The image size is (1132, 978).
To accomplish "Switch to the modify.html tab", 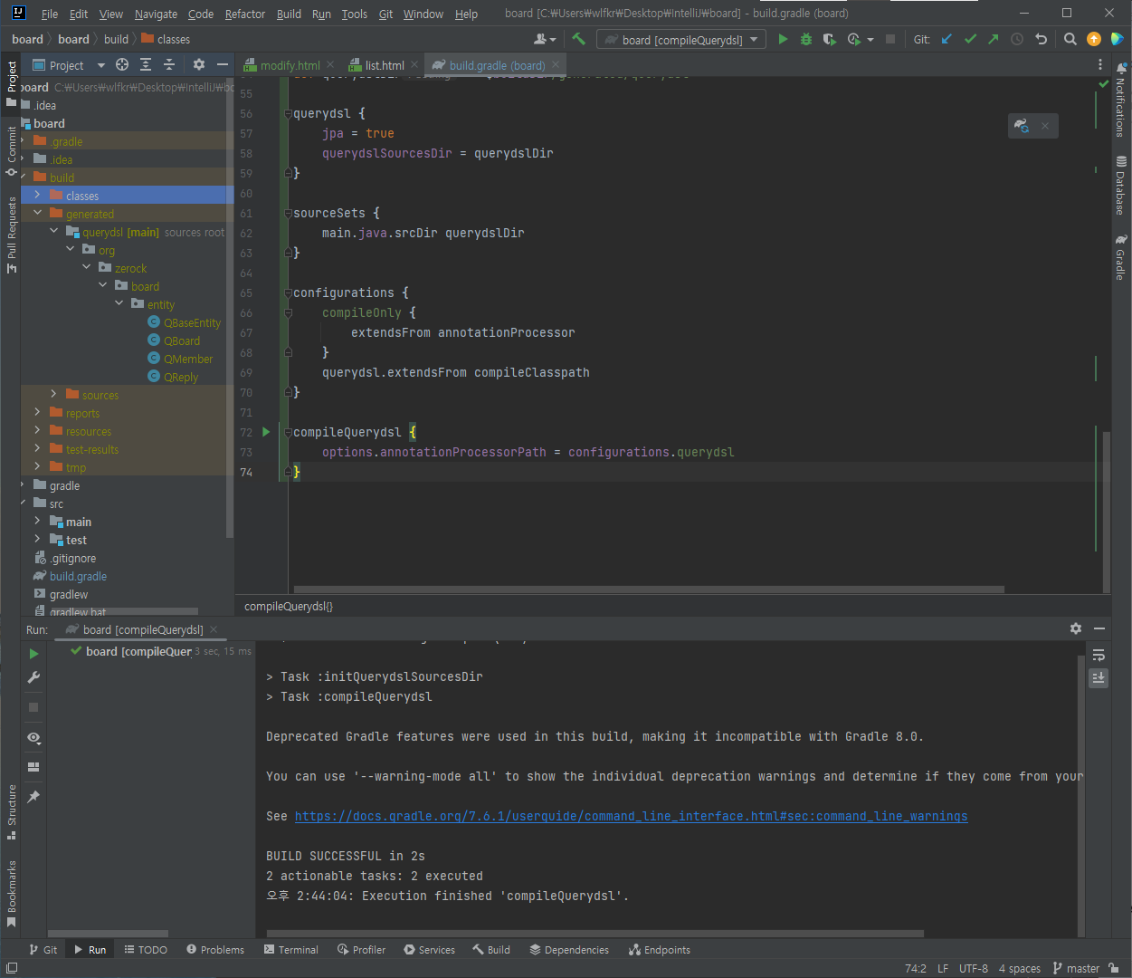I will [289, 65].
